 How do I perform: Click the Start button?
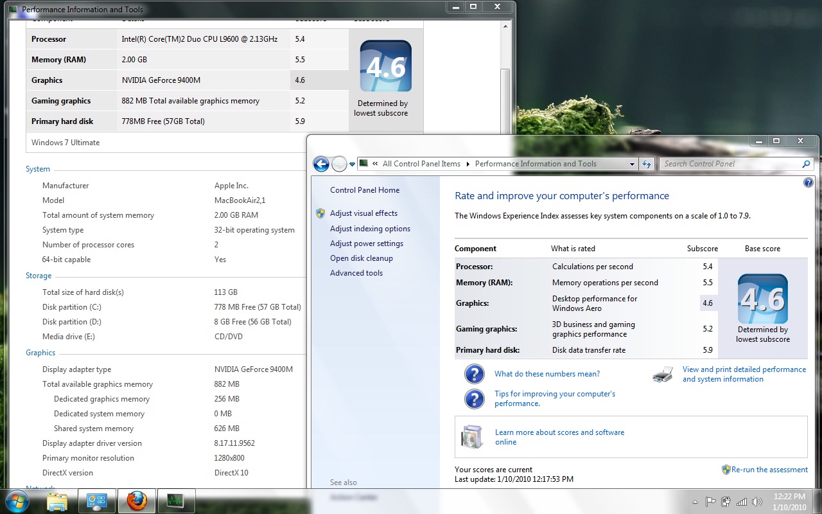pos(17,501)
